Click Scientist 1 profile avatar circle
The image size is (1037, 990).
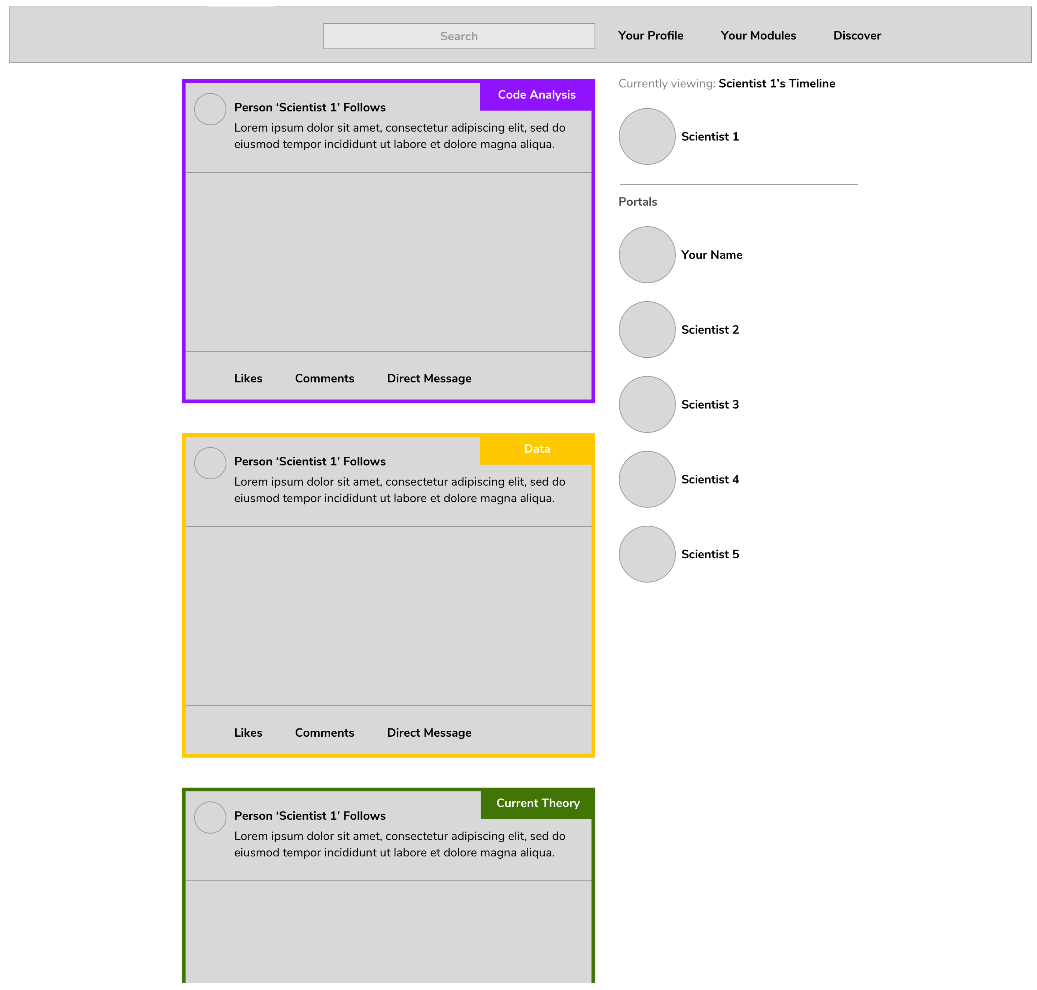647,136
